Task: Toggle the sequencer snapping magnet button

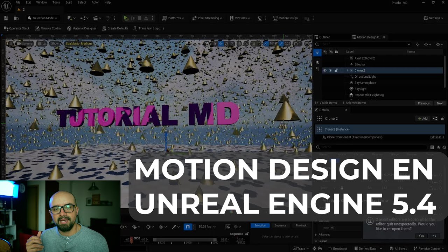Action: tap(188, 227)
